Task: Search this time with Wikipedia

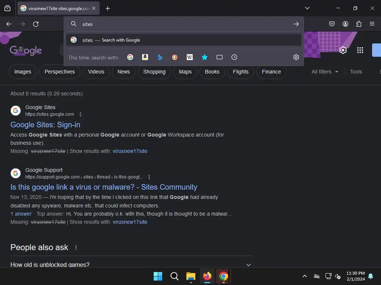Action: 189,57
